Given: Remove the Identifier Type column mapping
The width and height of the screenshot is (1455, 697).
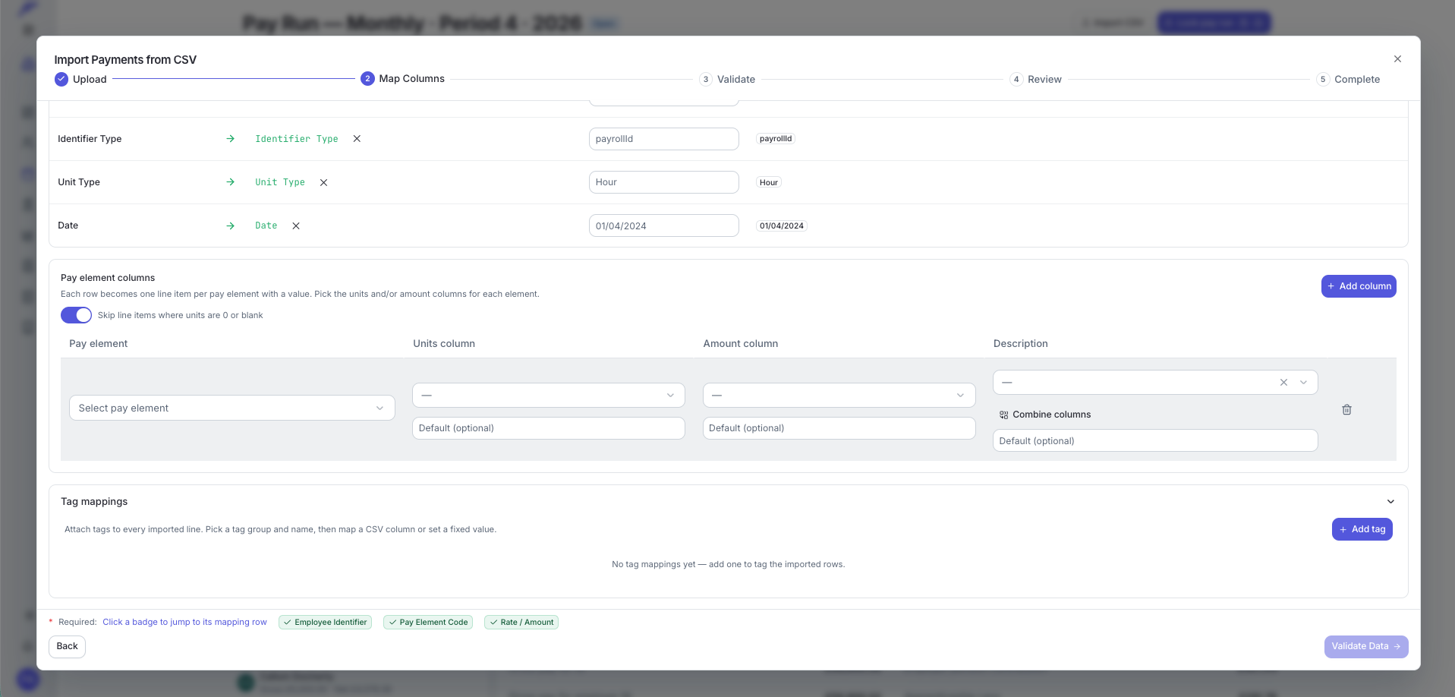Looking at the screenshot, I should (357, 139).
